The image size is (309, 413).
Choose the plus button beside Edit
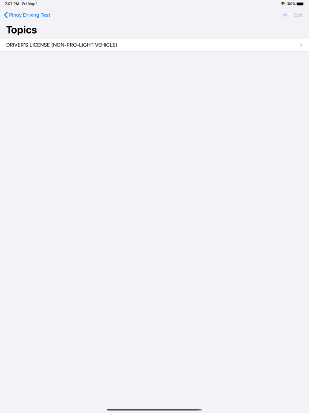285,15
